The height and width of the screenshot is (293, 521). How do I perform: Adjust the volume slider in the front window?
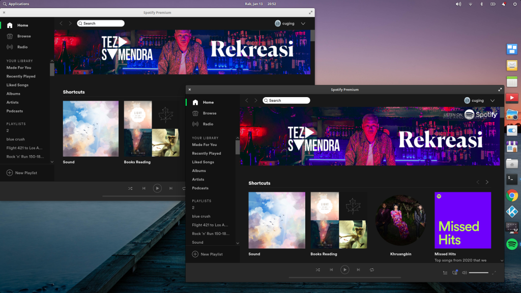[x=478, y=273]
